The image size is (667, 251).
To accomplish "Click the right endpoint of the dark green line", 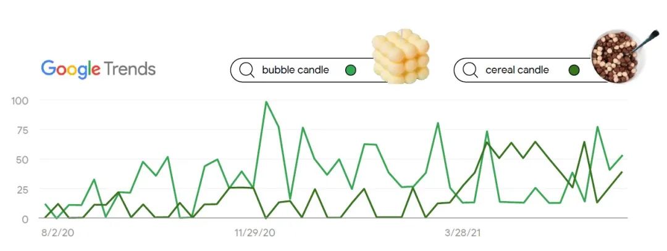I will (622, 172).
